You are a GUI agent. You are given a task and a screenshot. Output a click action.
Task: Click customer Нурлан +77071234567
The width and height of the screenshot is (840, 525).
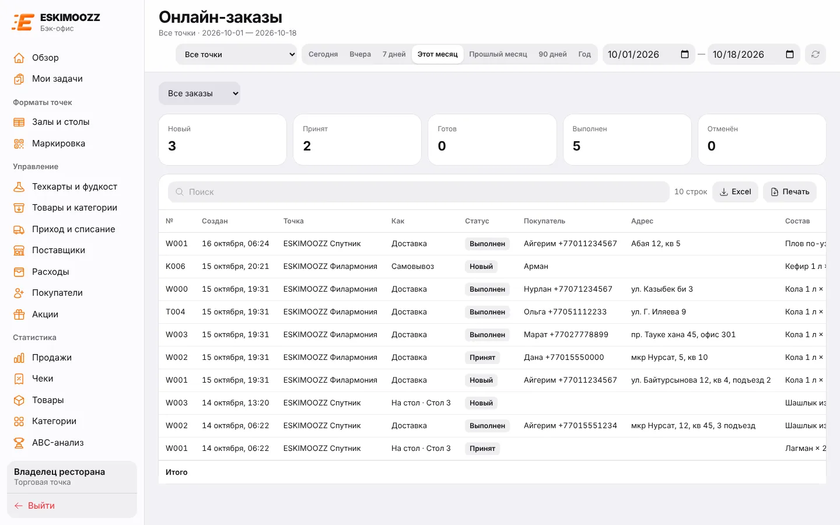(x=568, y=289)
